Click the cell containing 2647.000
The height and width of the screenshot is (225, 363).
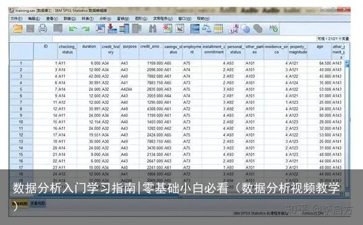[x=151, y=161]
